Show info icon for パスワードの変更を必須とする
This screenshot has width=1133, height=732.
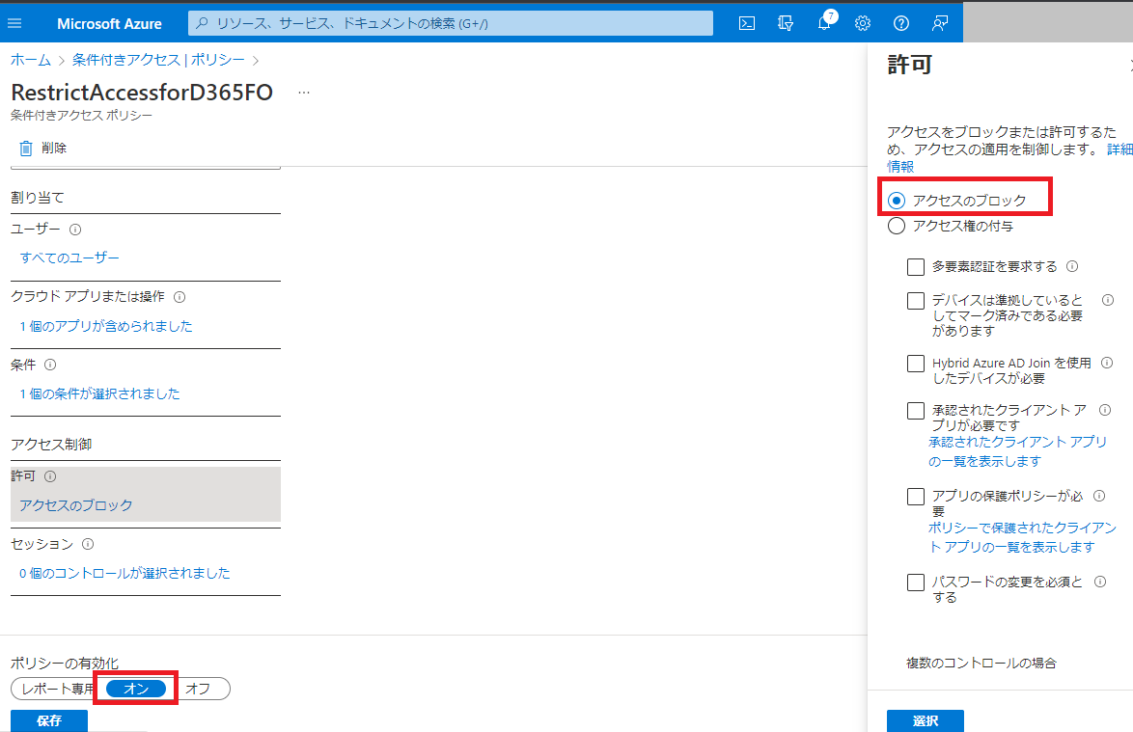tap(1100, 582)
